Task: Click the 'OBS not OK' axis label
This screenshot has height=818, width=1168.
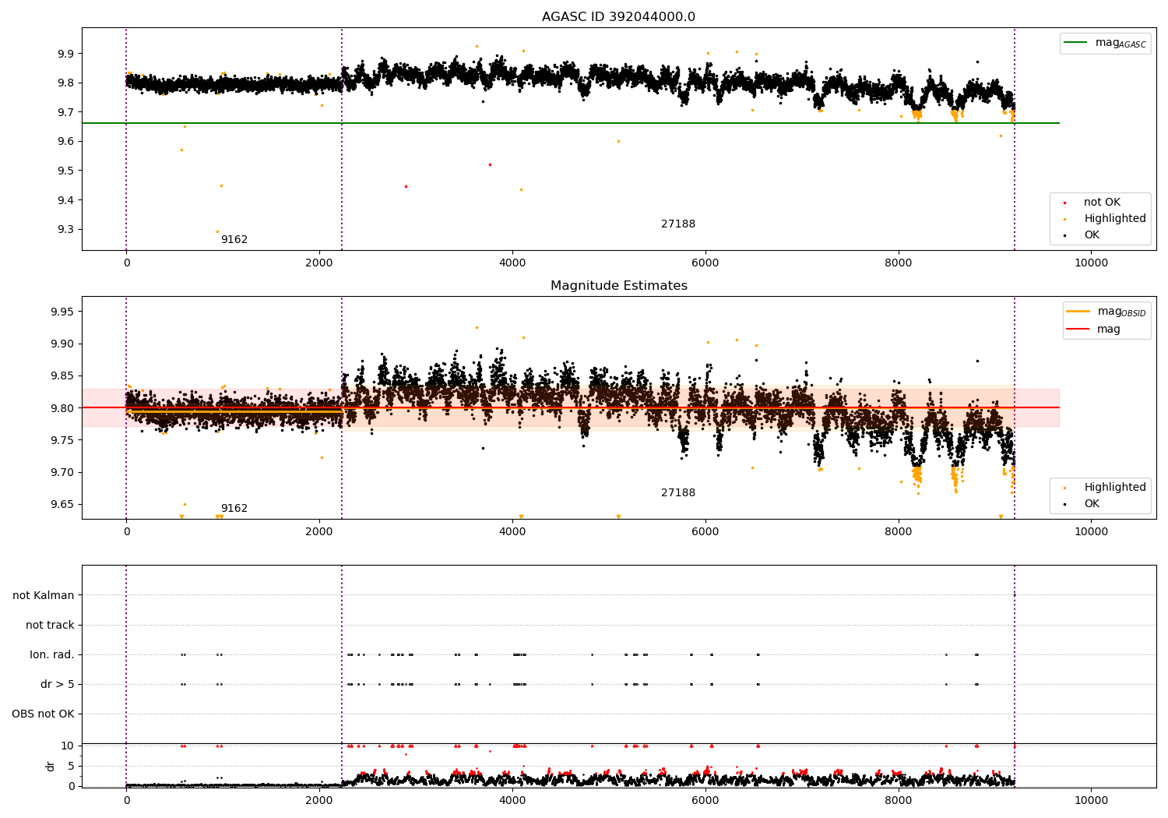Action: 43,714
